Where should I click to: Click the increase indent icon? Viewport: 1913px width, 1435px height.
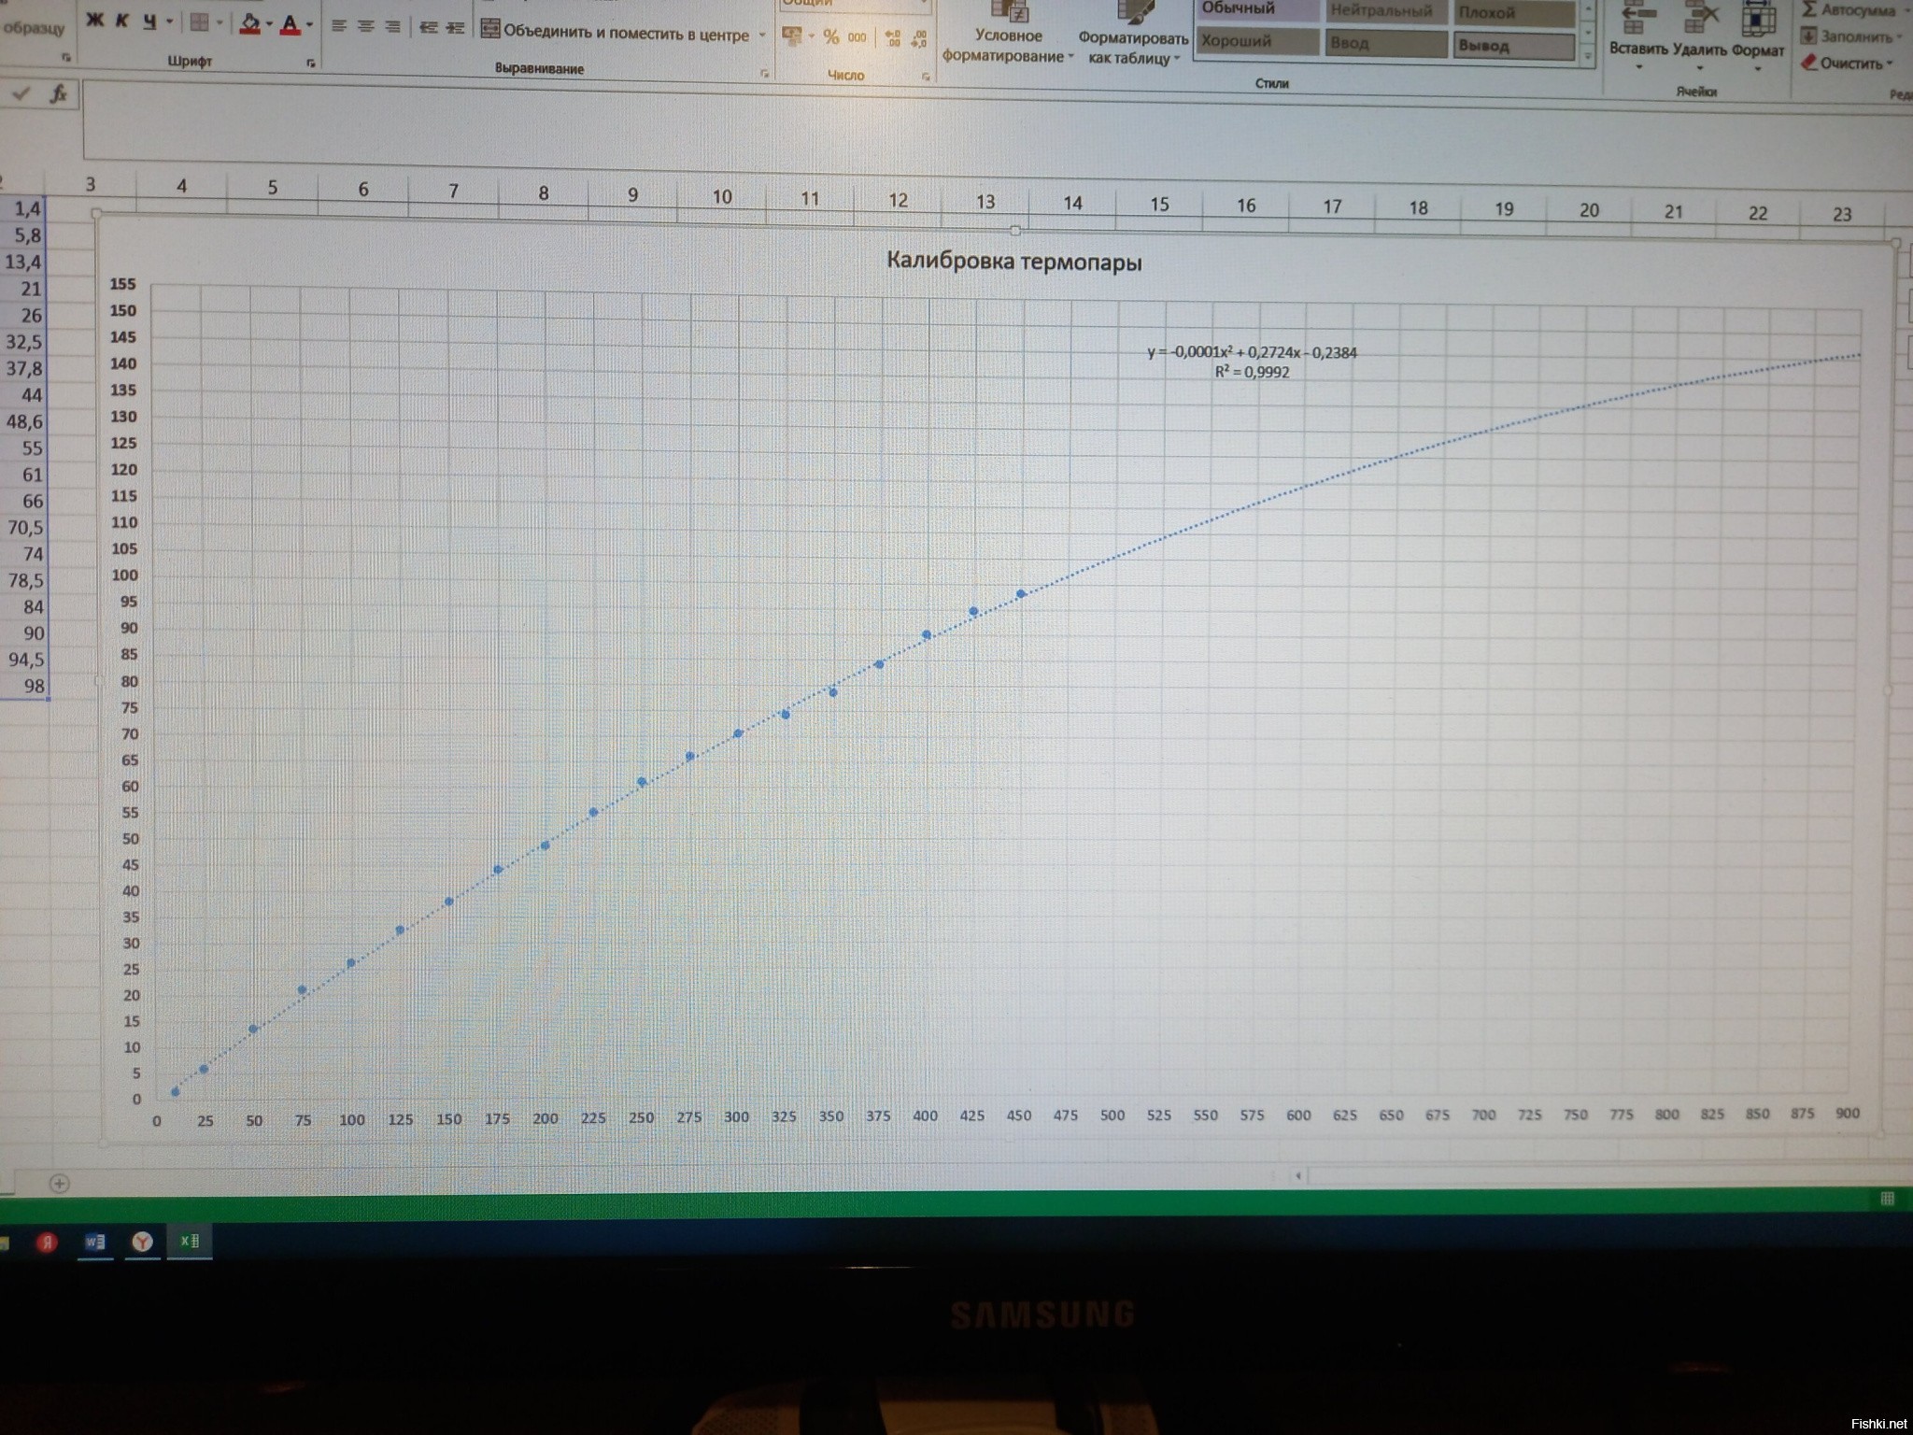pyautogui.click(x=455, y=28)
